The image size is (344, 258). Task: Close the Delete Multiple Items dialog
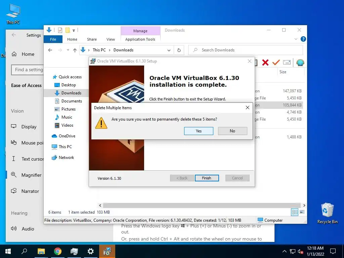tap(248, 107)
